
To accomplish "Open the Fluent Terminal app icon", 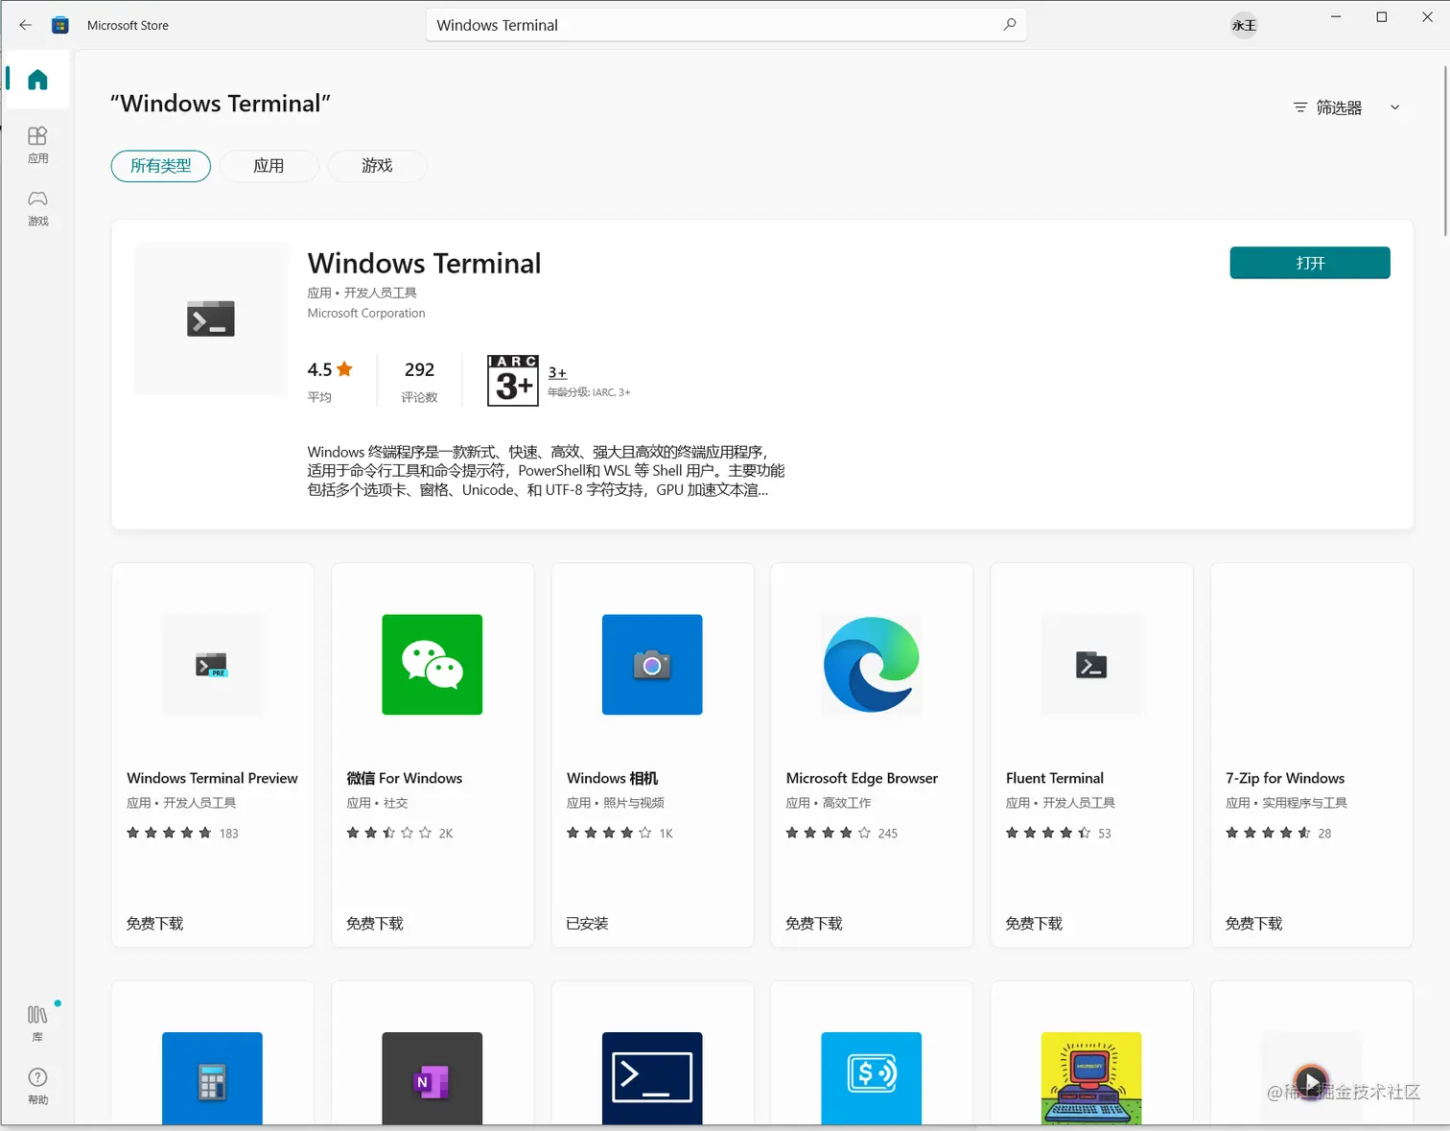I will click(x=1091, y=665).
